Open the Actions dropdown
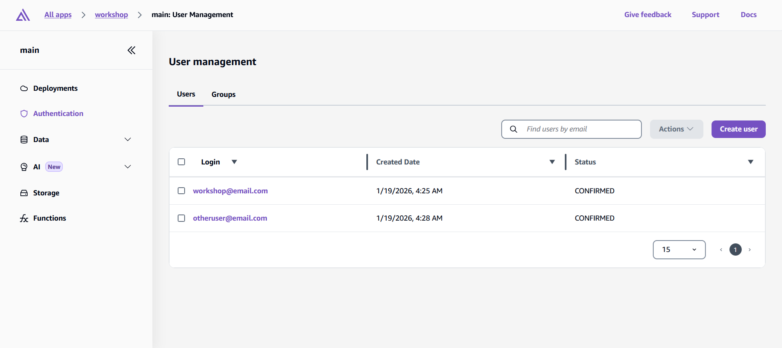 coord(676,129)
